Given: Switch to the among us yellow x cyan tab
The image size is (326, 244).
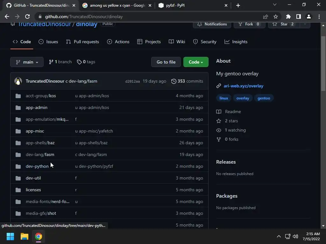Looking at the screenshot, I should click(117, 5).
